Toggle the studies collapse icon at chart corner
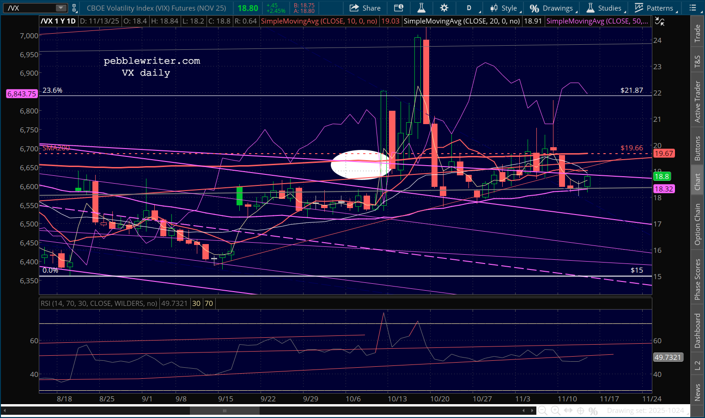The height and width of the screenshot is (418, 705). (660, 21)
